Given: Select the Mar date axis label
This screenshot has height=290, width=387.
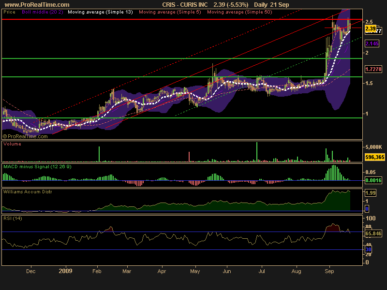Looking at the screenshot, I should (127, 271).
